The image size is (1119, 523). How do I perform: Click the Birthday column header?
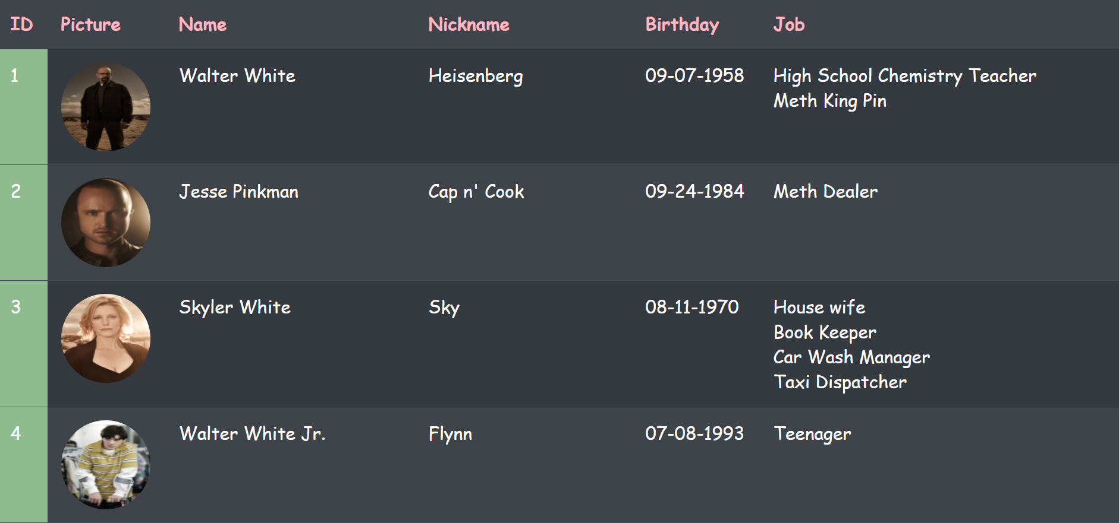[682, 24]
